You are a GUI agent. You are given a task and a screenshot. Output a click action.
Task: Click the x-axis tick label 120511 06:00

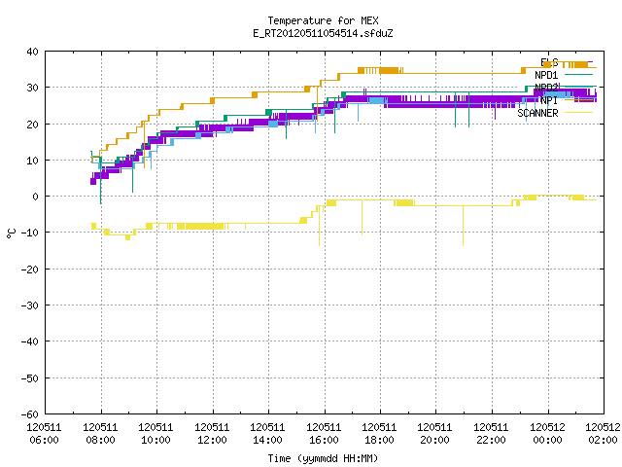pyautogui.click(x=44, y=434)
